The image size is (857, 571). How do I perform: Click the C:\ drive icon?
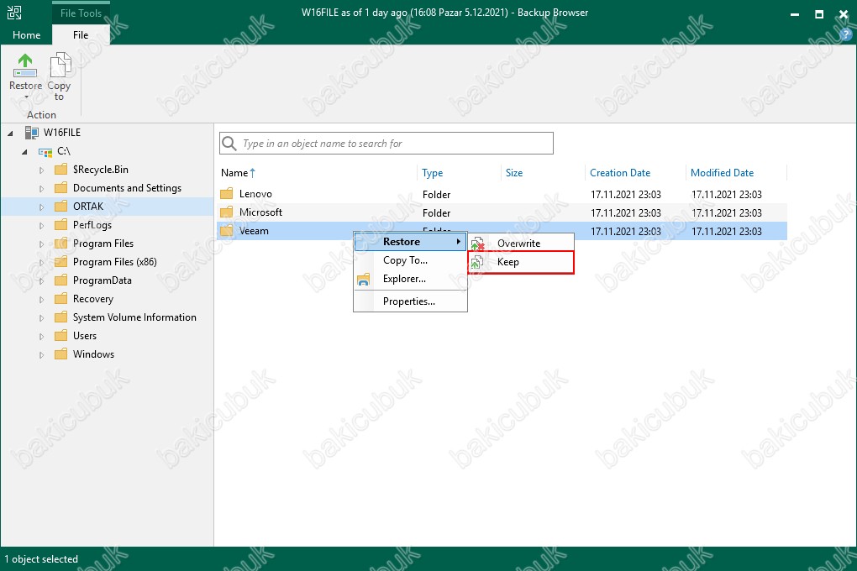(45, 152)
